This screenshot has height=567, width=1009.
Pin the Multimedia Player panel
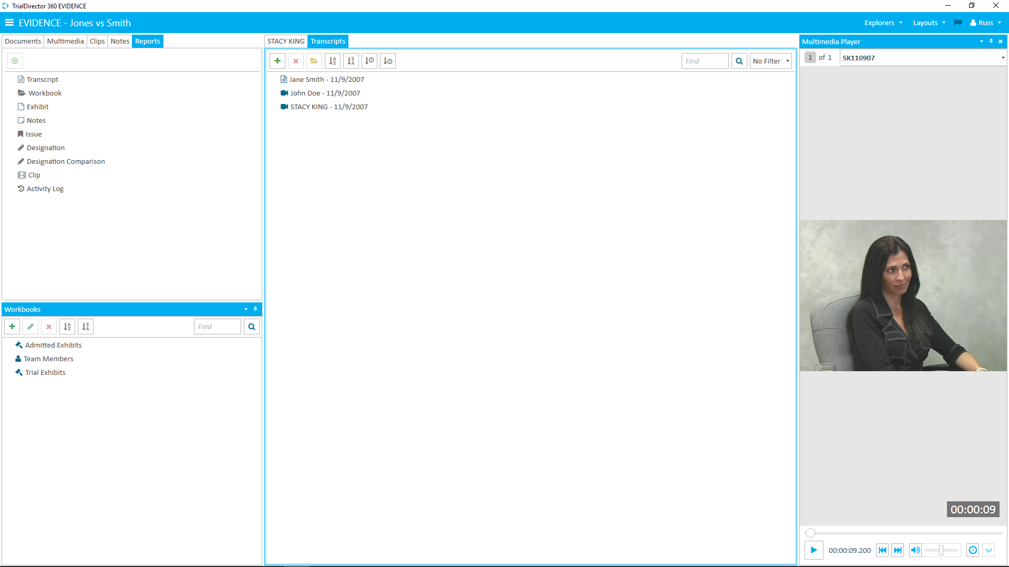pyautogui.click(x=991, y=41)
